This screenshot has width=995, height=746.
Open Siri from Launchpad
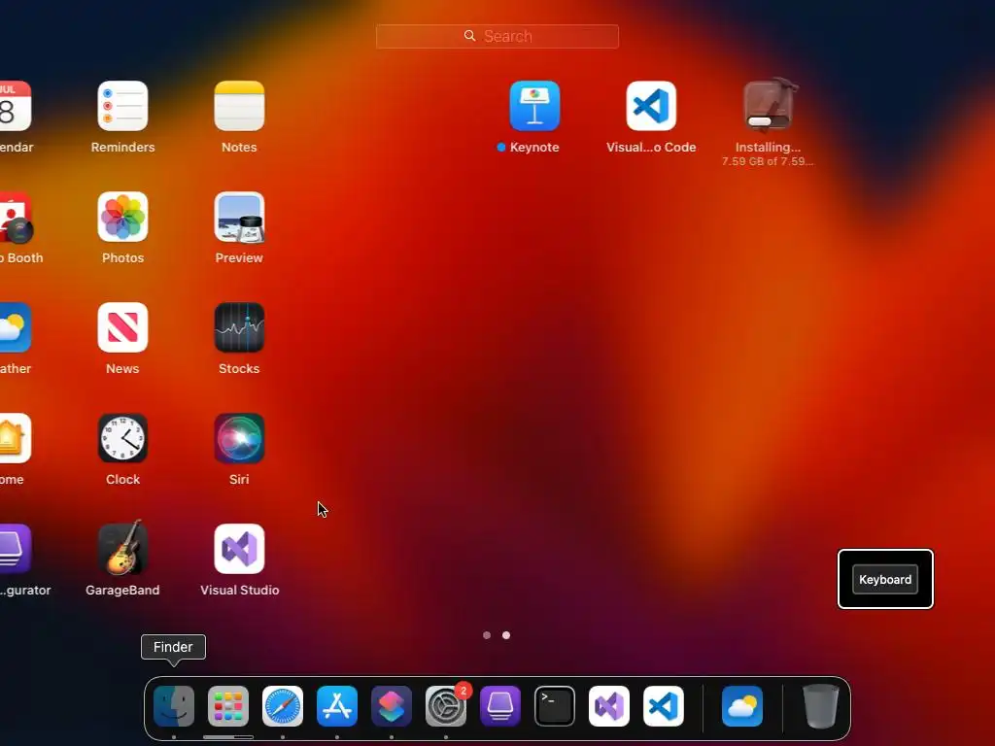[239, 438]
